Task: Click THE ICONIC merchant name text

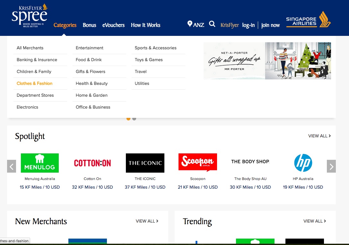Action: pyautogui.click(x=145, y=179)
